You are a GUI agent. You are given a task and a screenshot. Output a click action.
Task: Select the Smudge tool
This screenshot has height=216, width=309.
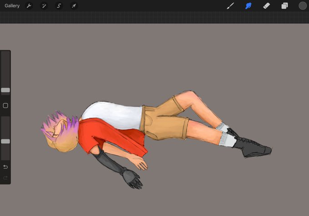click(x=248, y=6)
